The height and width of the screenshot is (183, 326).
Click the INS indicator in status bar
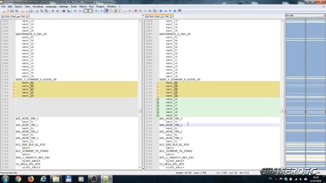[x=318, y=173]
